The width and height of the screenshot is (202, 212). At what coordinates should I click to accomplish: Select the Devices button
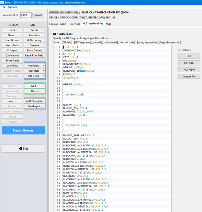point(34,45)
